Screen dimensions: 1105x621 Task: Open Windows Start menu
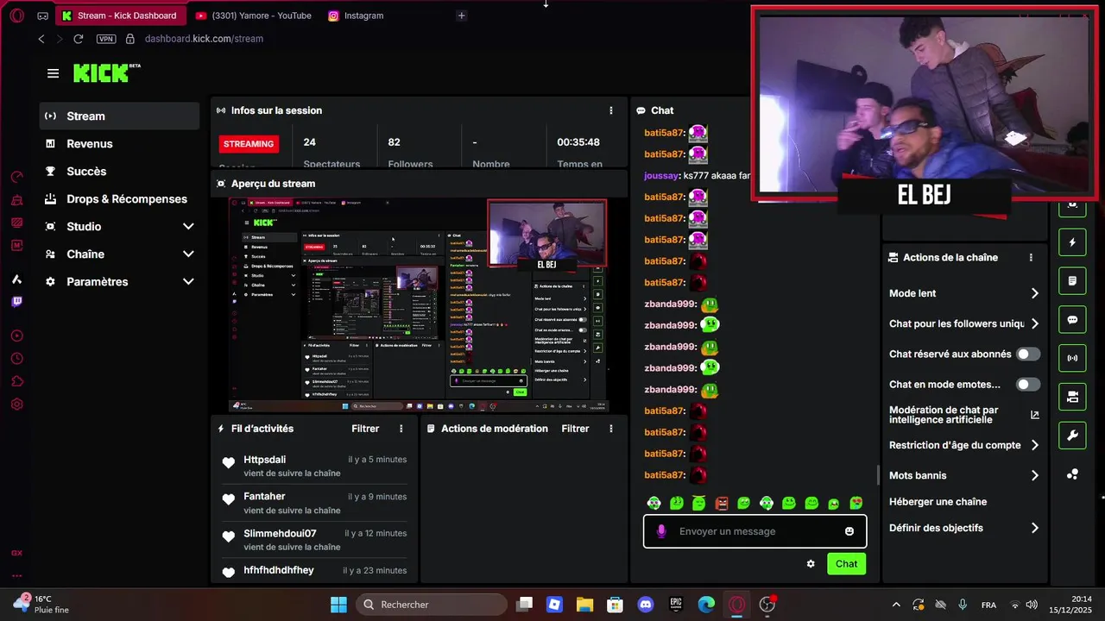pos(338,605)
